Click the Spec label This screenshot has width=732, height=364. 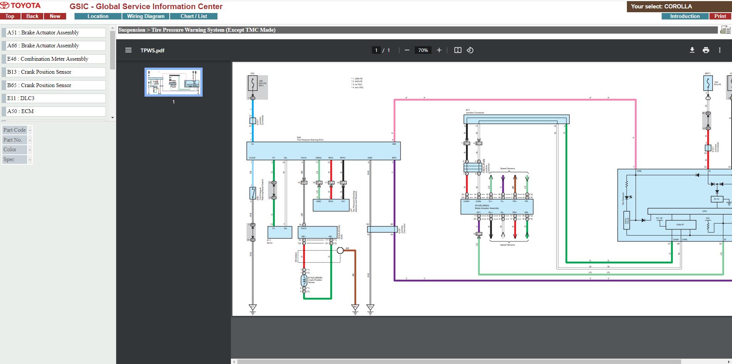15,159
